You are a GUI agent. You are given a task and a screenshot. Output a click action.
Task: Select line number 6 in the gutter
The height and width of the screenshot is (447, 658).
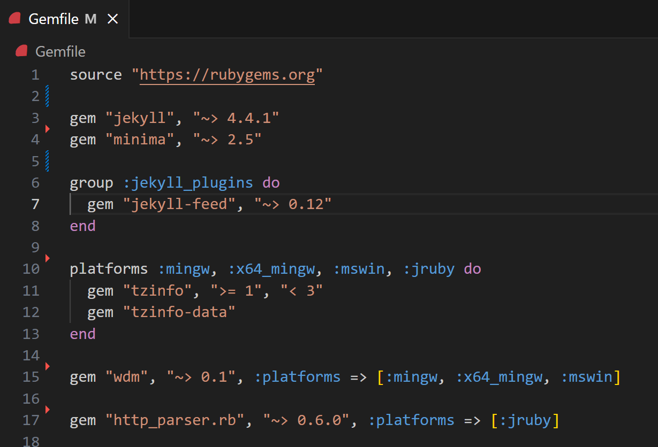(35, 183)
